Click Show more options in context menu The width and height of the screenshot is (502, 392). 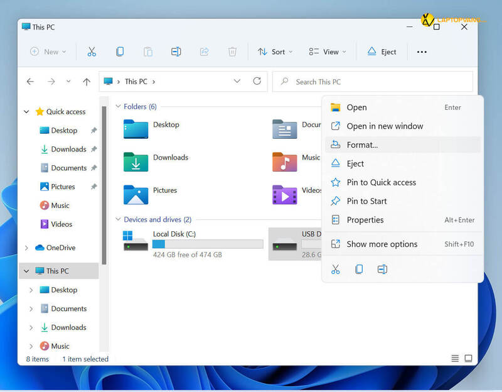[382, 244]
